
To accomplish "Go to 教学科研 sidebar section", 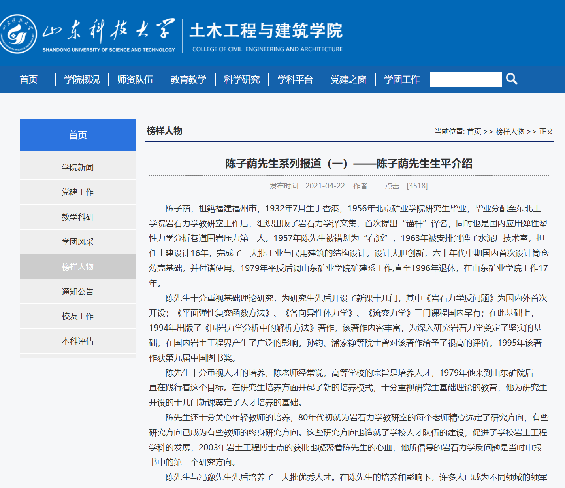I will 78,217.
